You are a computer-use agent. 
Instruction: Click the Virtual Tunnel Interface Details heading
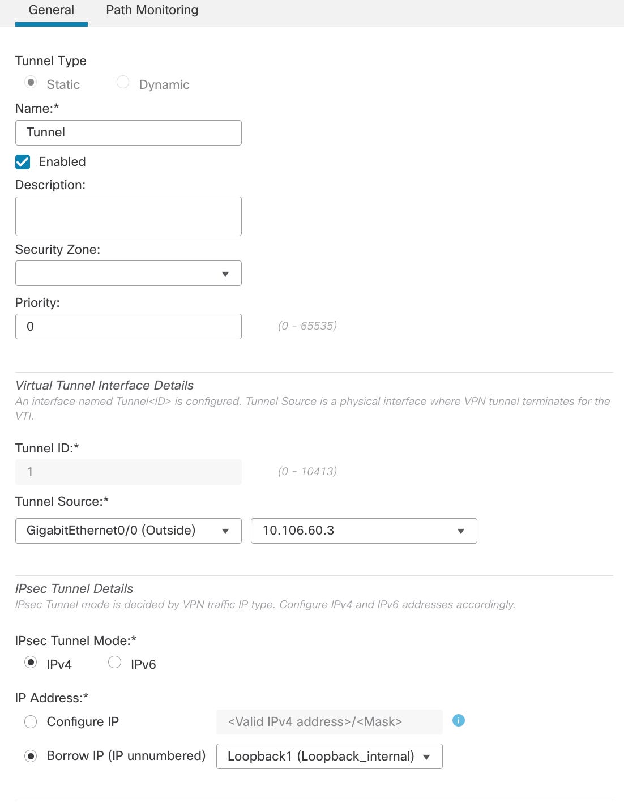coord(104,385)
